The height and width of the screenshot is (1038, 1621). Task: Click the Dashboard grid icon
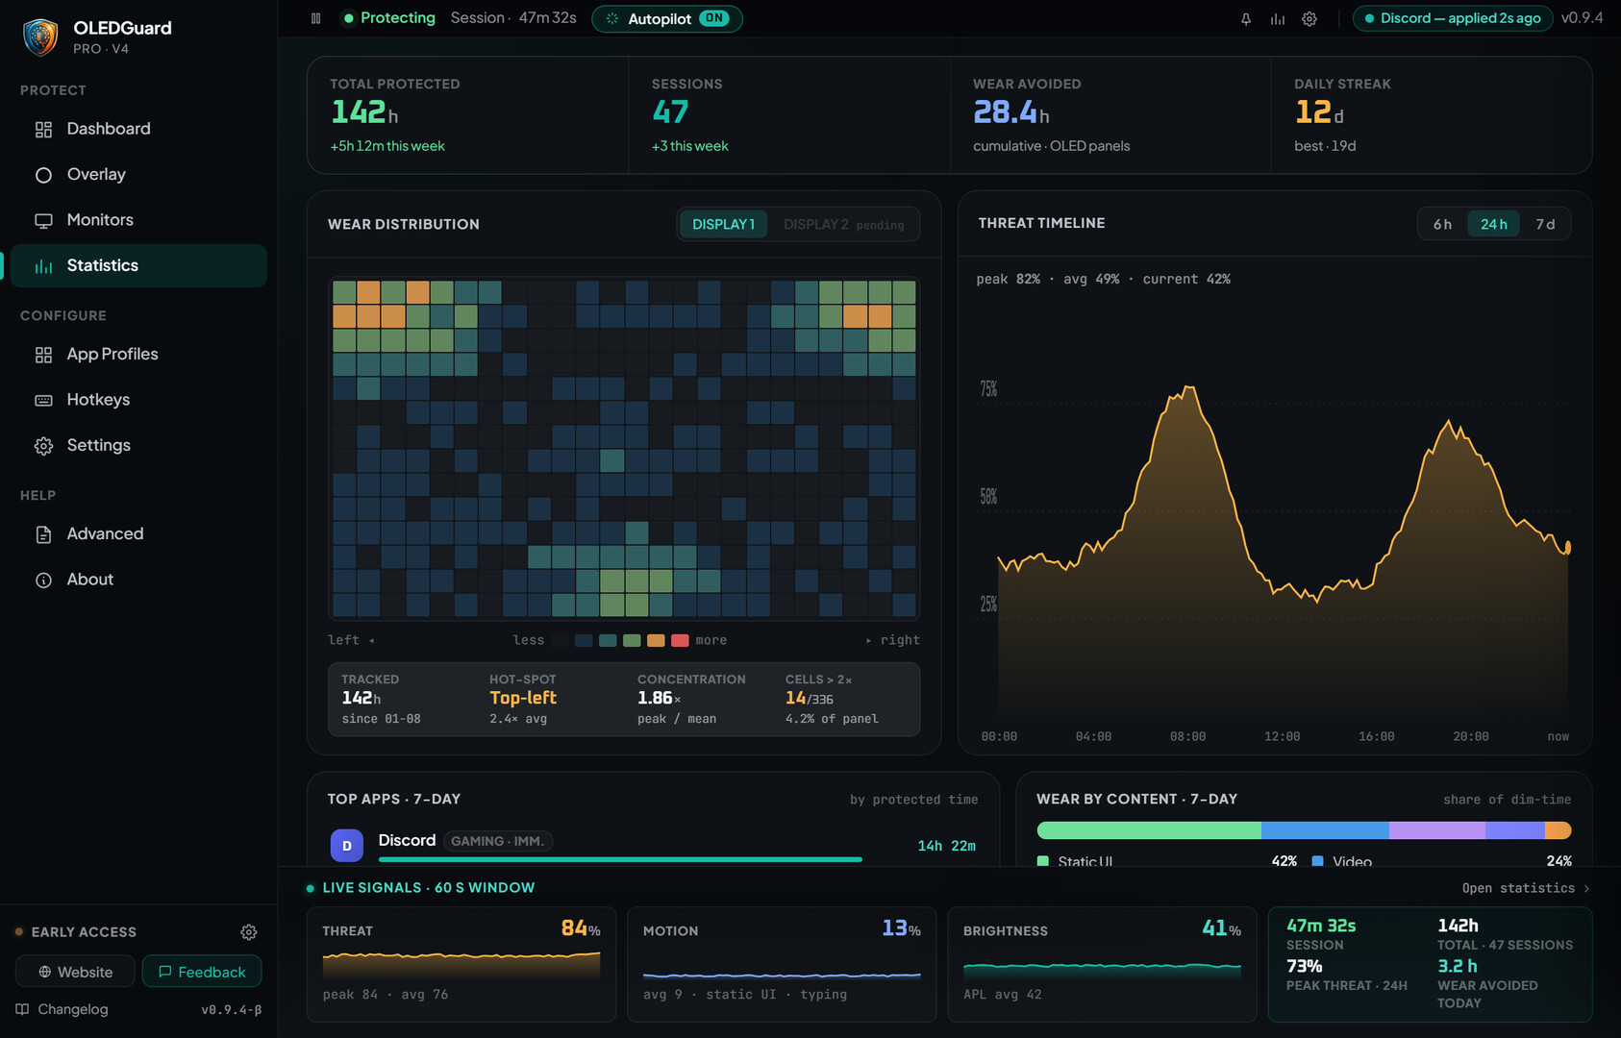click(43, 129)
